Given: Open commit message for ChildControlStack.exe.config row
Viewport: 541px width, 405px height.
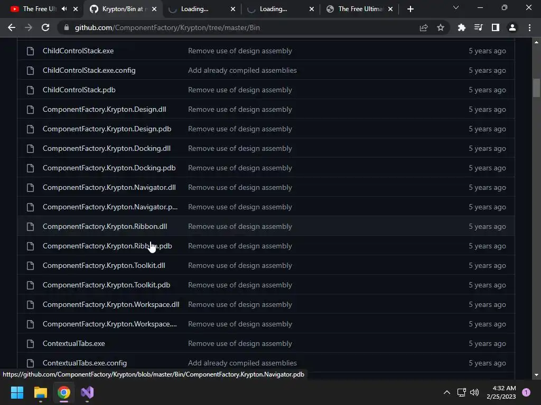Looking at the screenshot, I should [242, 70].
